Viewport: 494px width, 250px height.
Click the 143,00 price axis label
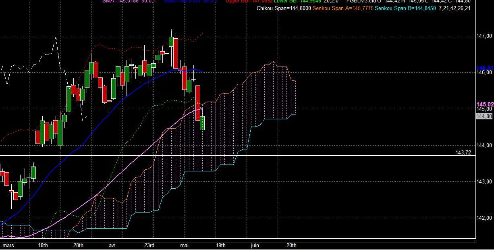[x=484, y=181]
